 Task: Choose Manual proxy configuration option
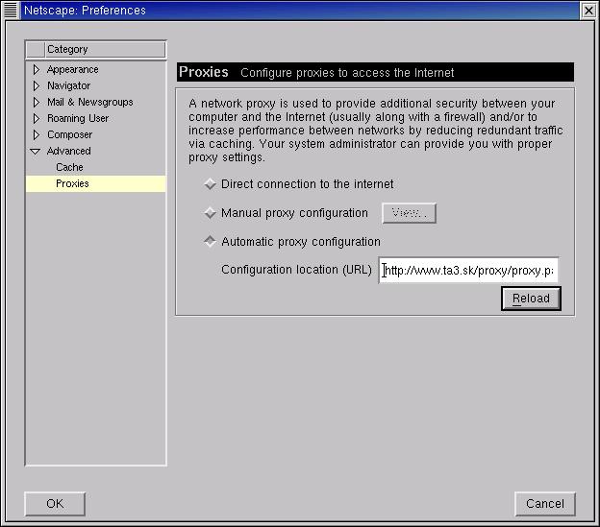coord(210,213)
